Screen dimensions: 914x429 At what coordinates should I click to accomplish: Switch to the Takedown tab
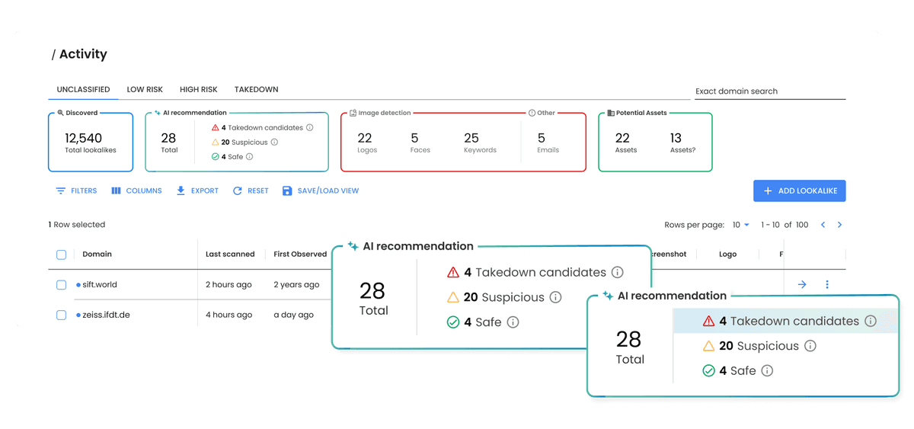coord(256,90)
